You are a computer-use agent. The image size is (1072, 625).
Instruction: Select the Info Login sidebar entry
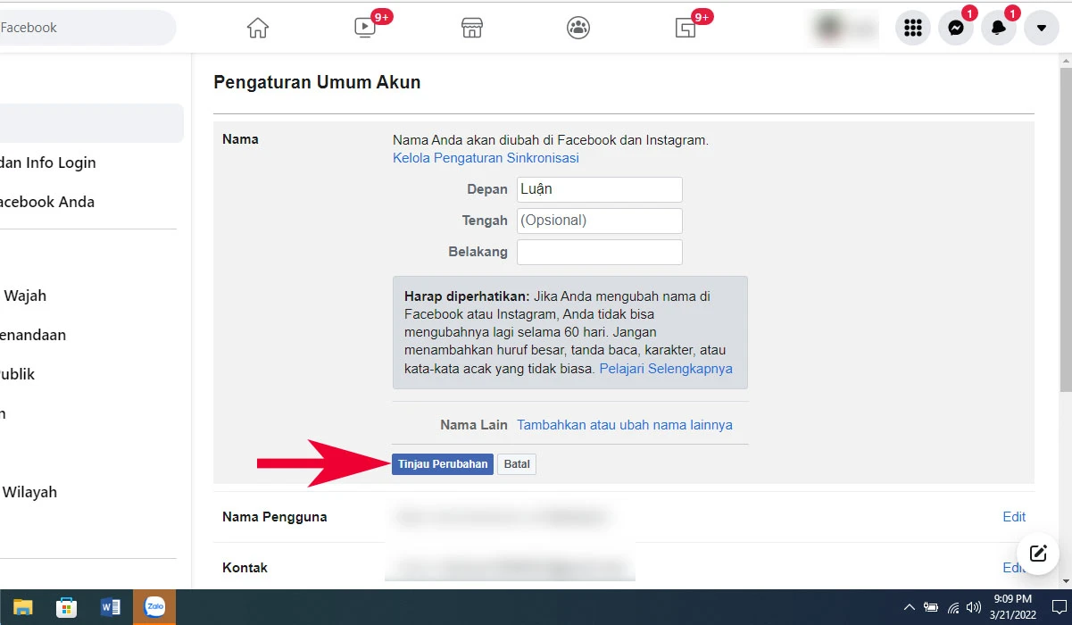(x=47, y=162)
